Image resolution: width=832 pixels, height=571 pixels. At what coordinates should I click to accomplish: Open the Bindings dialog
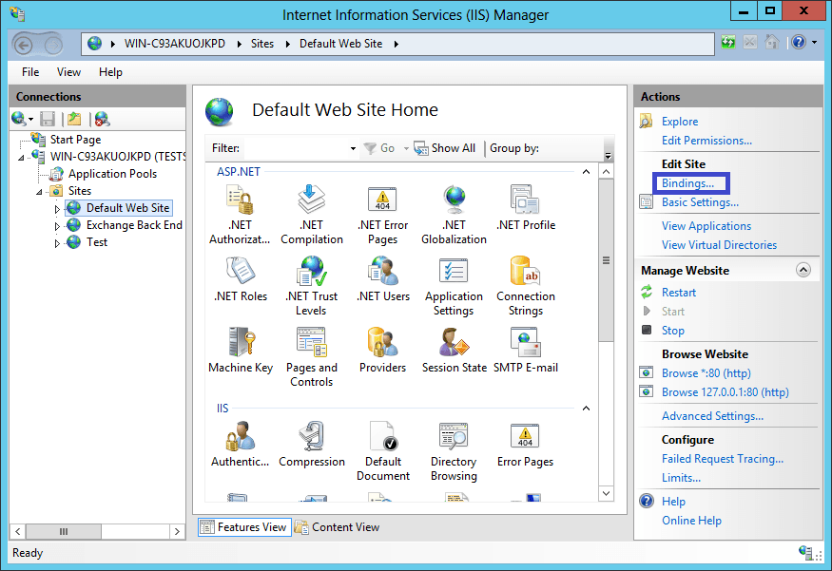[x=690, y=182]
